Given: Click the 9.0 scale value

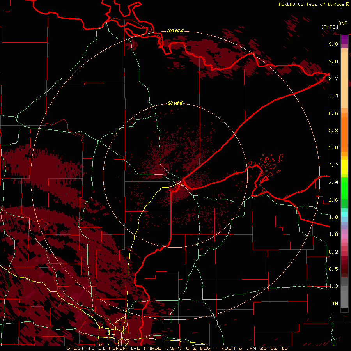Looking at the screenshot, I should (x=333, y=61).
